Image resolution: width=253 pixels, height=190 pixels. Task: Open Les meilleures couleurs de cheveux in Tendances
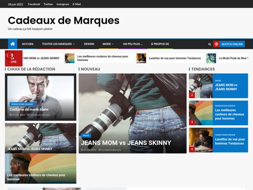tap(229, 114)
